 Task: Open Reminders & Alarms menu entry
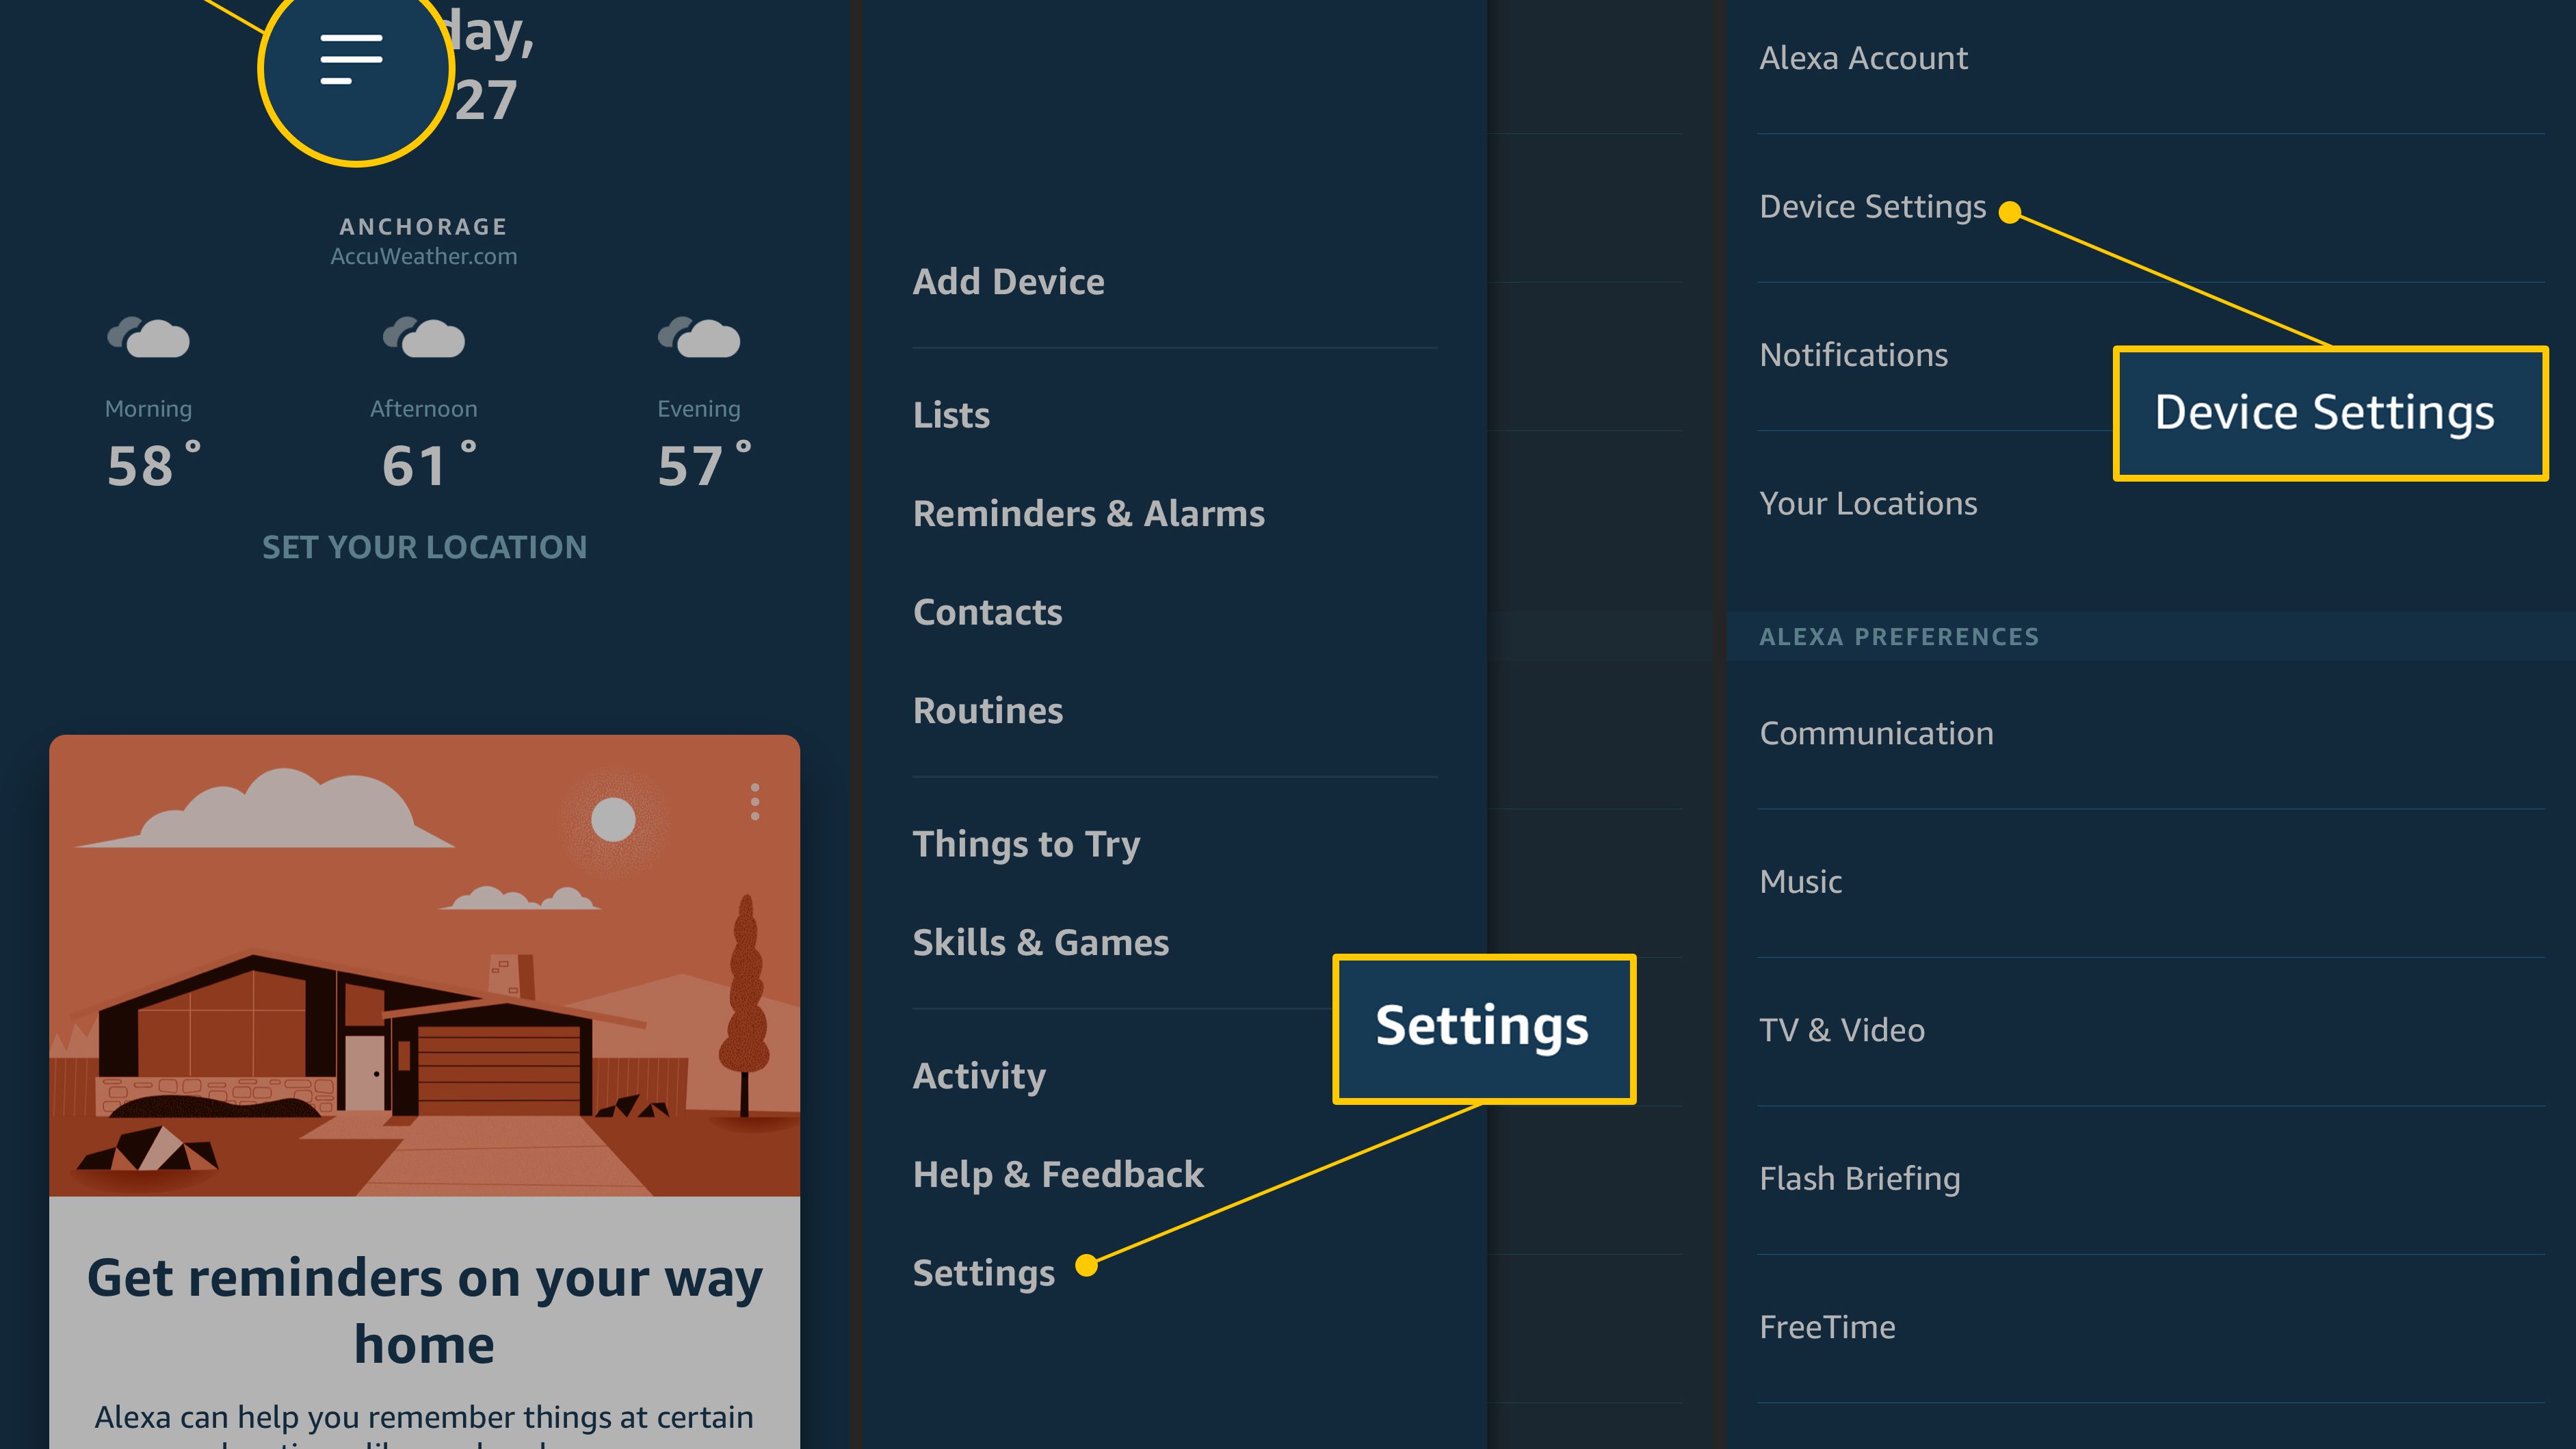point(1089,514)
